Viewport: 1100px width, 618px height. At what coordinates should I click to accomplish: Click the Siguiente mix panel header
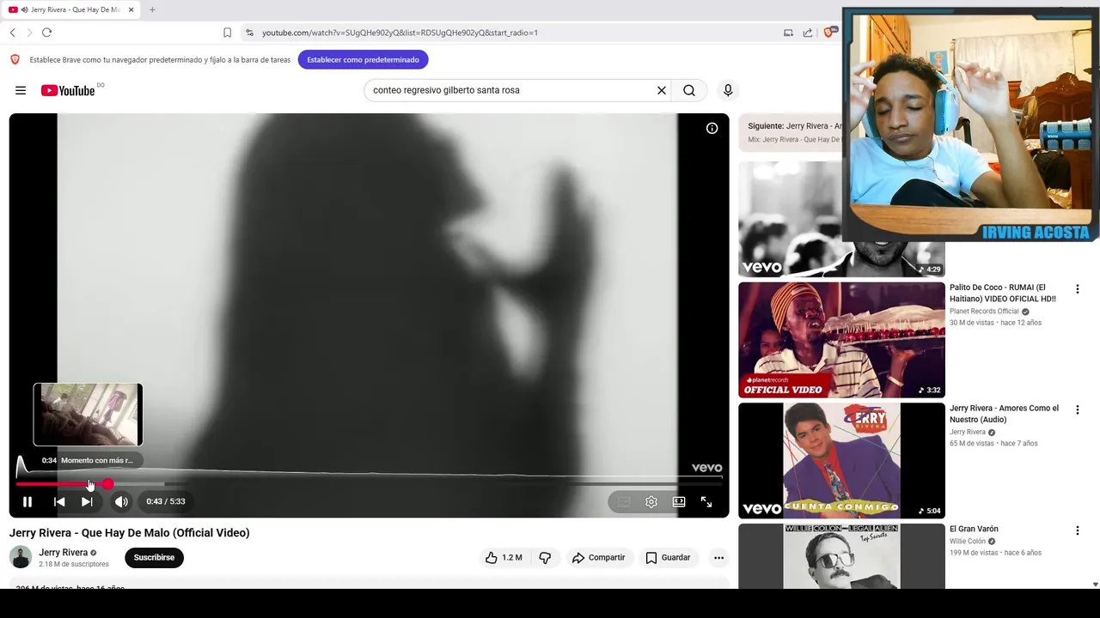(x=791, y=132)
